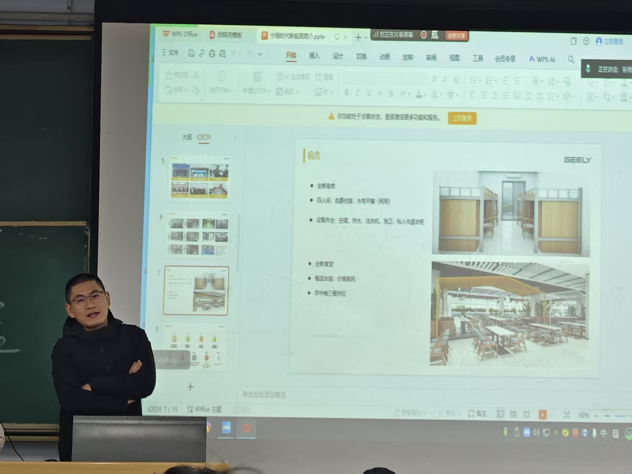This screenshot has width=632, height=474.
Task: Expand the zoom percentage dropdown
Action: pos(596,416)
